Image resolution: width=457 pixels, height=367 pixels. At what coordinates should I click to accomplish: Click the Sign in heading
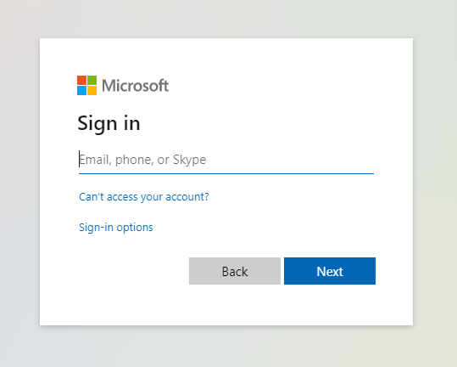tap(109, 123)
